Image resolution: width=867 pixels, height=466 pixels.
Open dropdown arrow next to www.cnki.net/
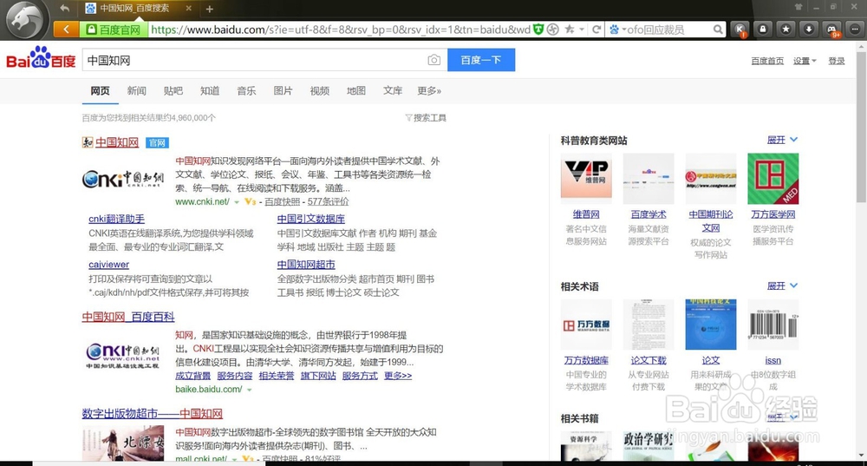(237, 202)
